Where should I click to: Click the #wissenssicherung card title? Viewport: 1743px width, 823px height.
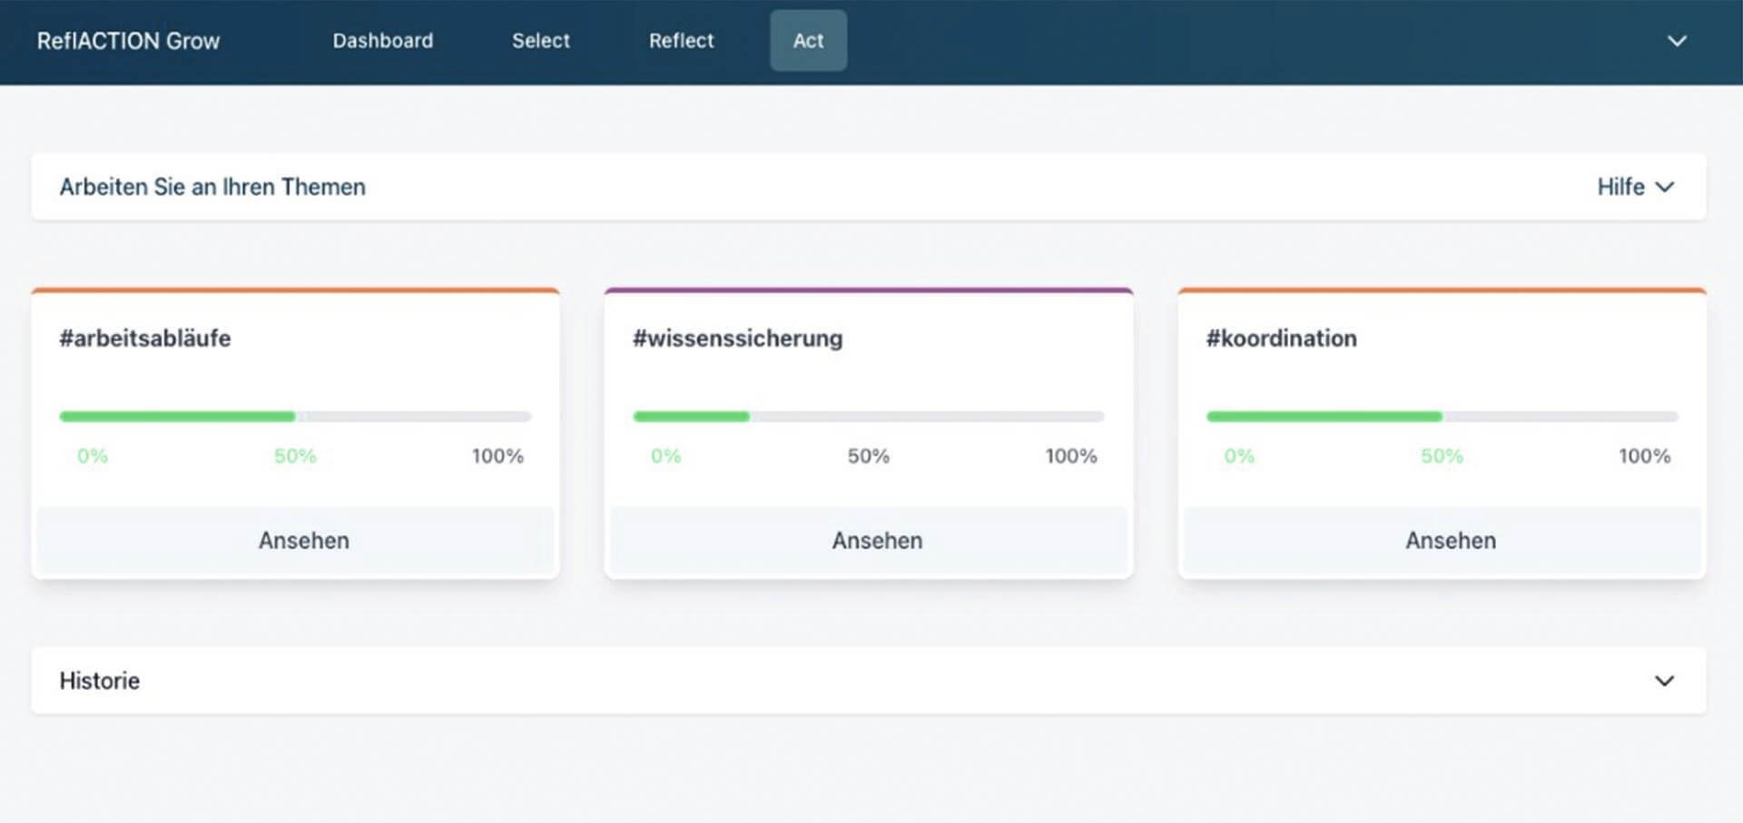tap(737, 338)
